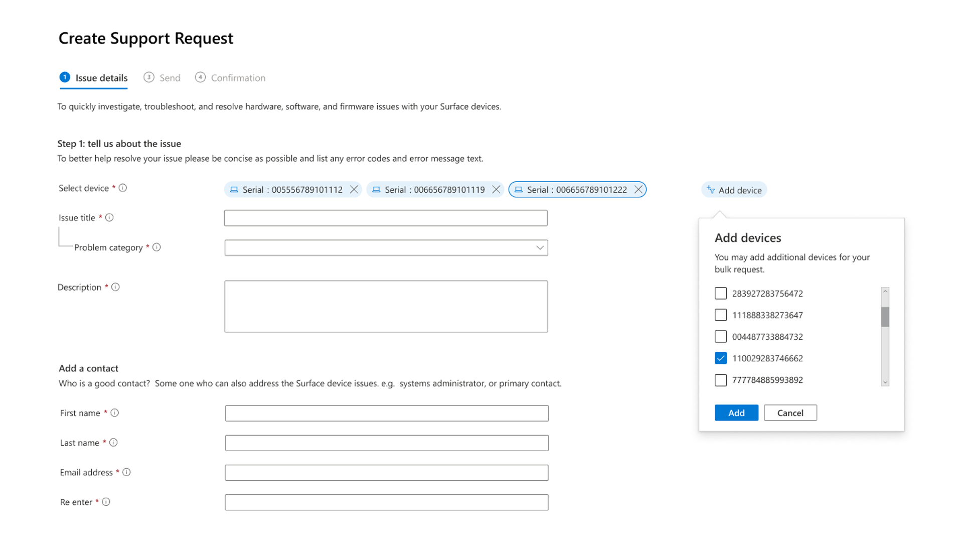The image size is (963, 553).
Task: Focus the Description text area
Action: pos(386,307)
